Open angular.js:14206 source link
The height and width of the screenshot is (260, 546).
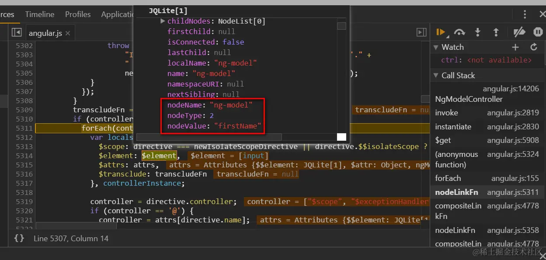(x=511, y=89)
